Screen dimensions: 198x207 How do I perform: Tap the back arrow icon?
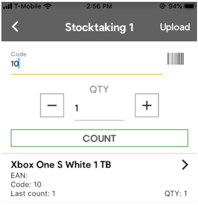(x=15, y=27)
